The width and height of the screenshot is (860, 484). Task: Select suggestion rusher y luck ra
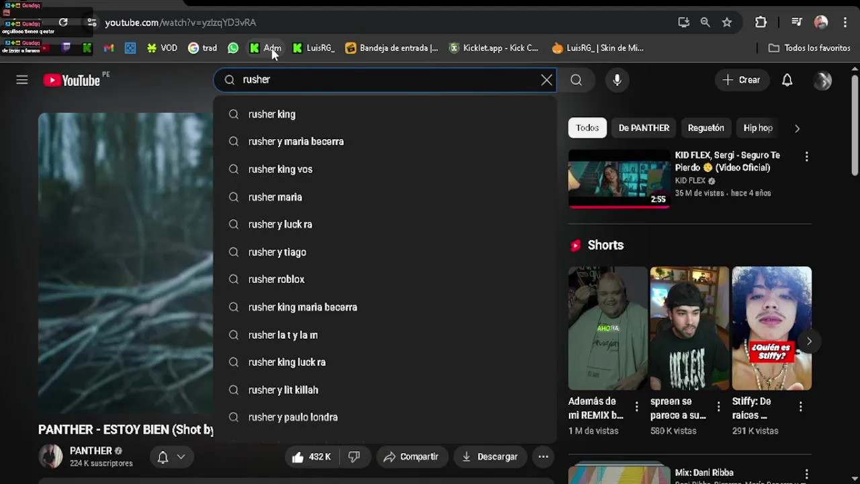pyautogui.click(x=385, y=225)
